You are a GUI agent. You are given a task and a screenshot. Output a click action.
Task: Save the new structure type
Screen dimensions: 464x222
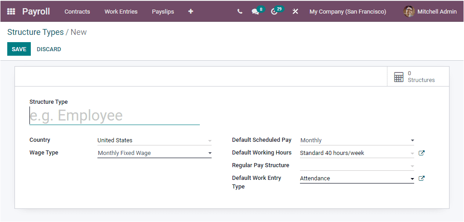click(19, 49)
